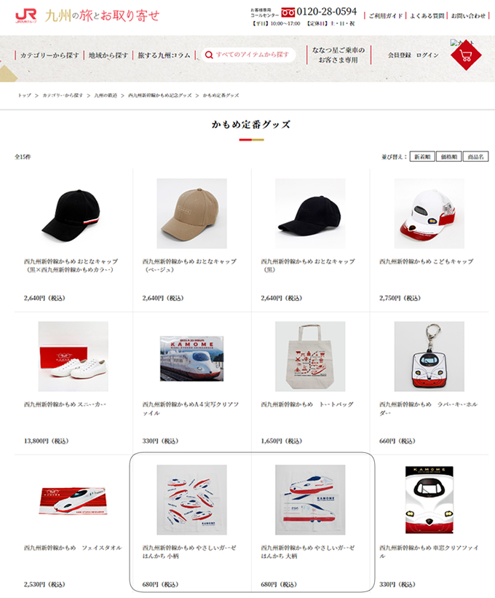Sort products by 価格順
Viewport: 495px width, 598px height.
coord(449,157)
